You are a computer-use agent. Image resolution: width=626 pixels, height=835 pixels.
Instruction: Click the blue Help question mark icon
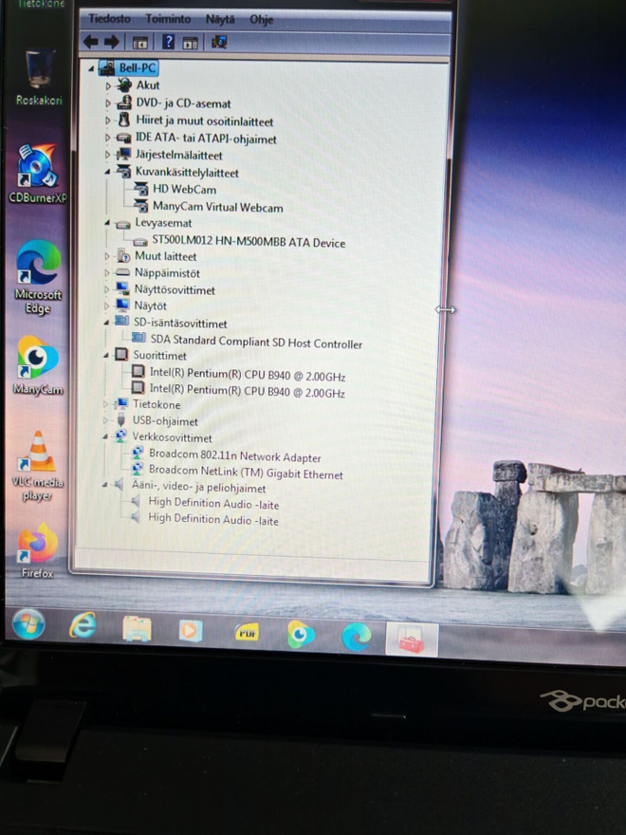point(168,42)
